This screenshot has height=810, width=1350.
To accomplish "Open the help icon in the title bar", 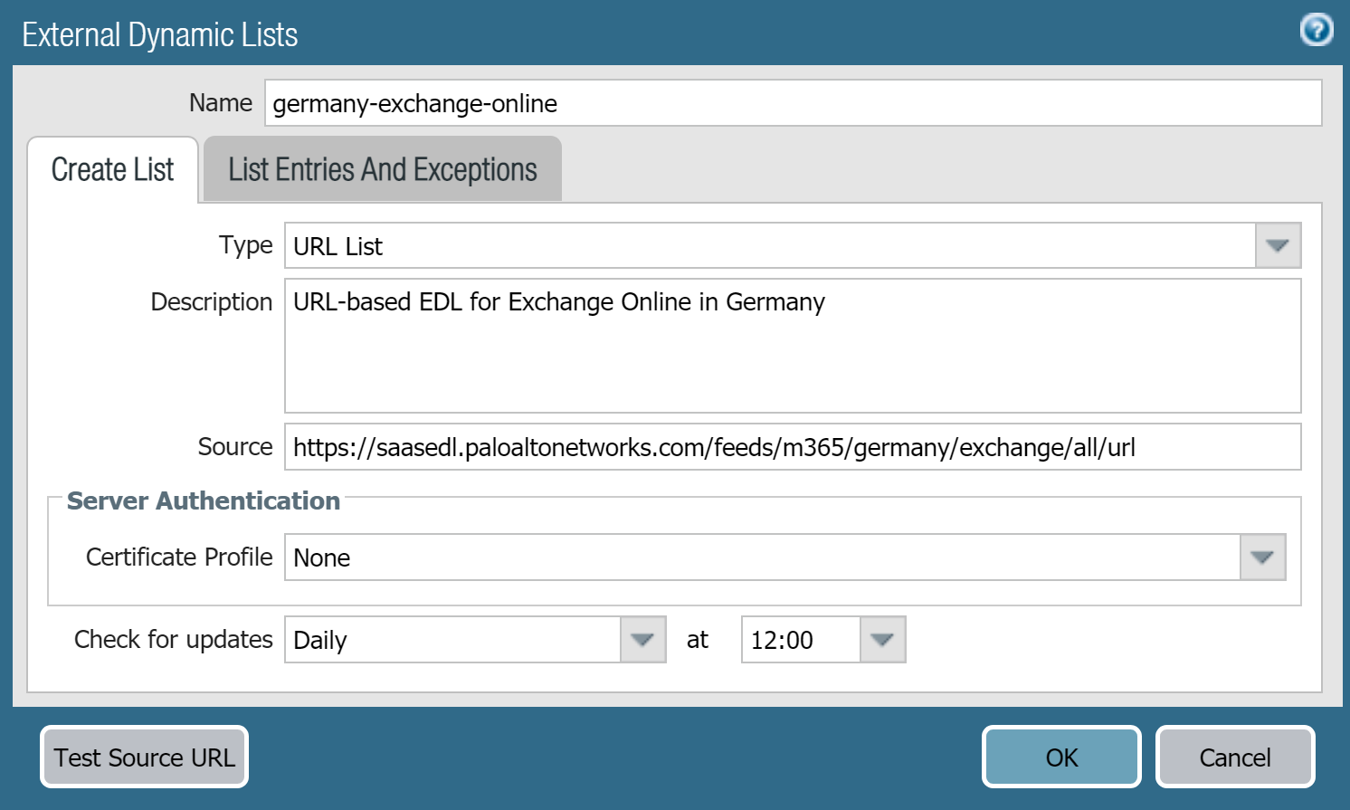I will (1316, 30).
